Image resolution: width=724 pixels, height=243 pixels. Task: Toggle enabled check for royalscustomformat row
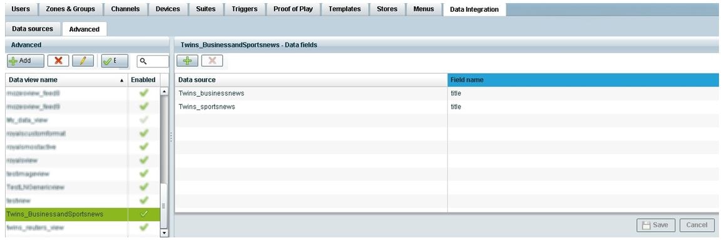click(x=143, y=133)
